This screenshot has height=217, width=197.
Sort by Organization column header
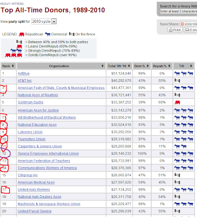(x=61, y=66)
